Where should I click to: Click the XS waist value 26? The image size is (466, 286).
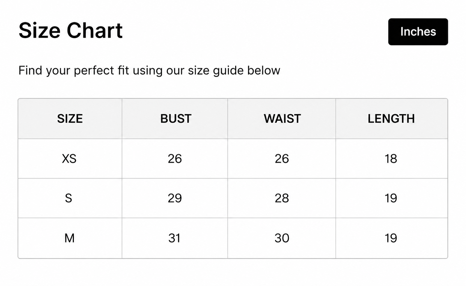point(282,159)
